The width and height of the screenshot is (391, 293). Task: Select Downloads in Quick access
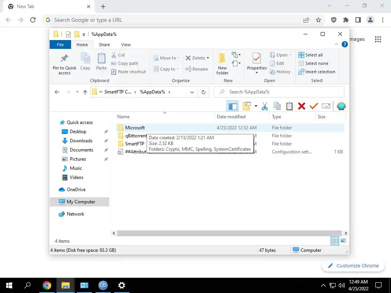[81, 140]
